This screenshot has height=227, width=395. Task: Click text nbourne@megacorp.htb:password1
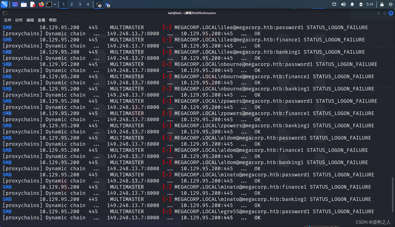coord(267,64)
